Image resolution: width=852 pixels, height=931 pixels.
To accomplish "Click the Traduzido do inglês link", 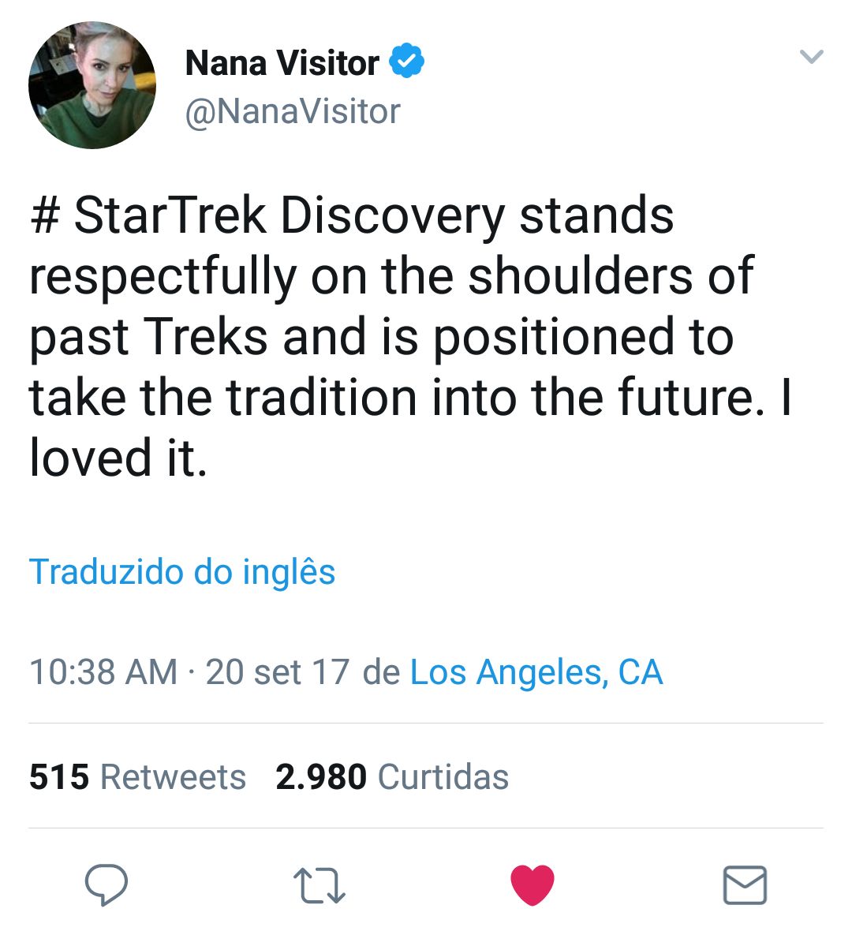I will [x=182, y=573].
